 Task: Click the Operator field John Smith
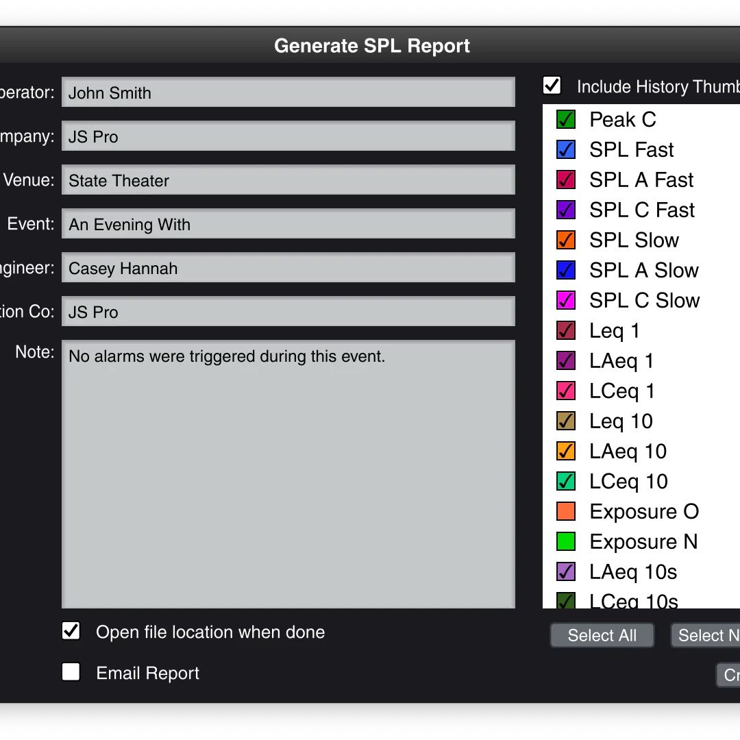point(288,93)
